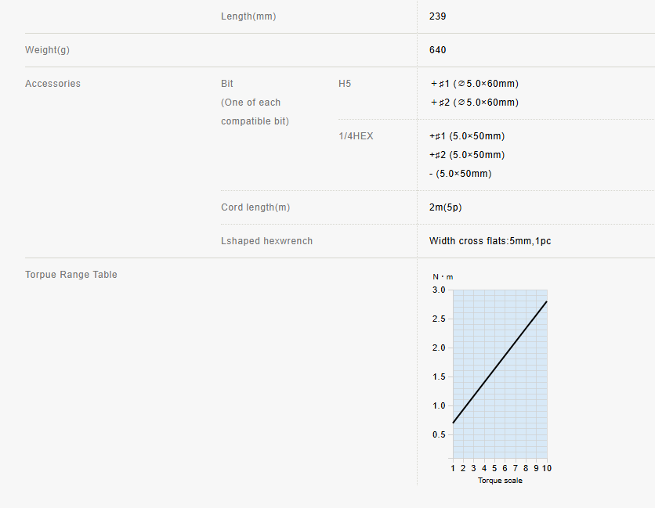Viewport: 655px width, 508px height.
Task: Click the 2m(5p) cord value
Action: click(445, 207)
